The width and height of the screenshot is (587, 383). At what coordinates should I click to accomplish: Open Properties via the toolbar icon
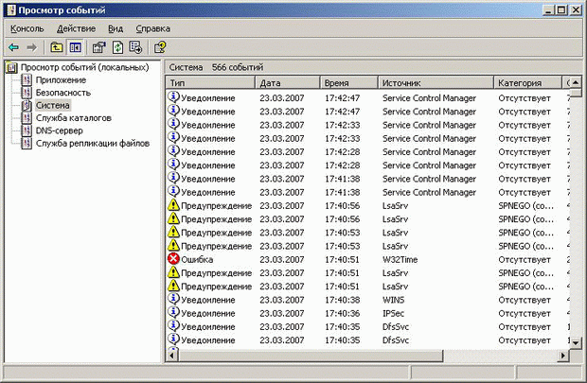[98, 46]
